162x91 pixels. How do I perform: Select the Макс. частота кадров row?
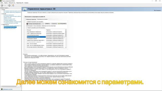click(x=46, y=44)
